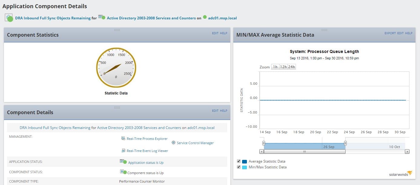Click the chart scrollbar left arrow
Screen dimensions: 420x185
pyautogui.click(x=262, y=151)
